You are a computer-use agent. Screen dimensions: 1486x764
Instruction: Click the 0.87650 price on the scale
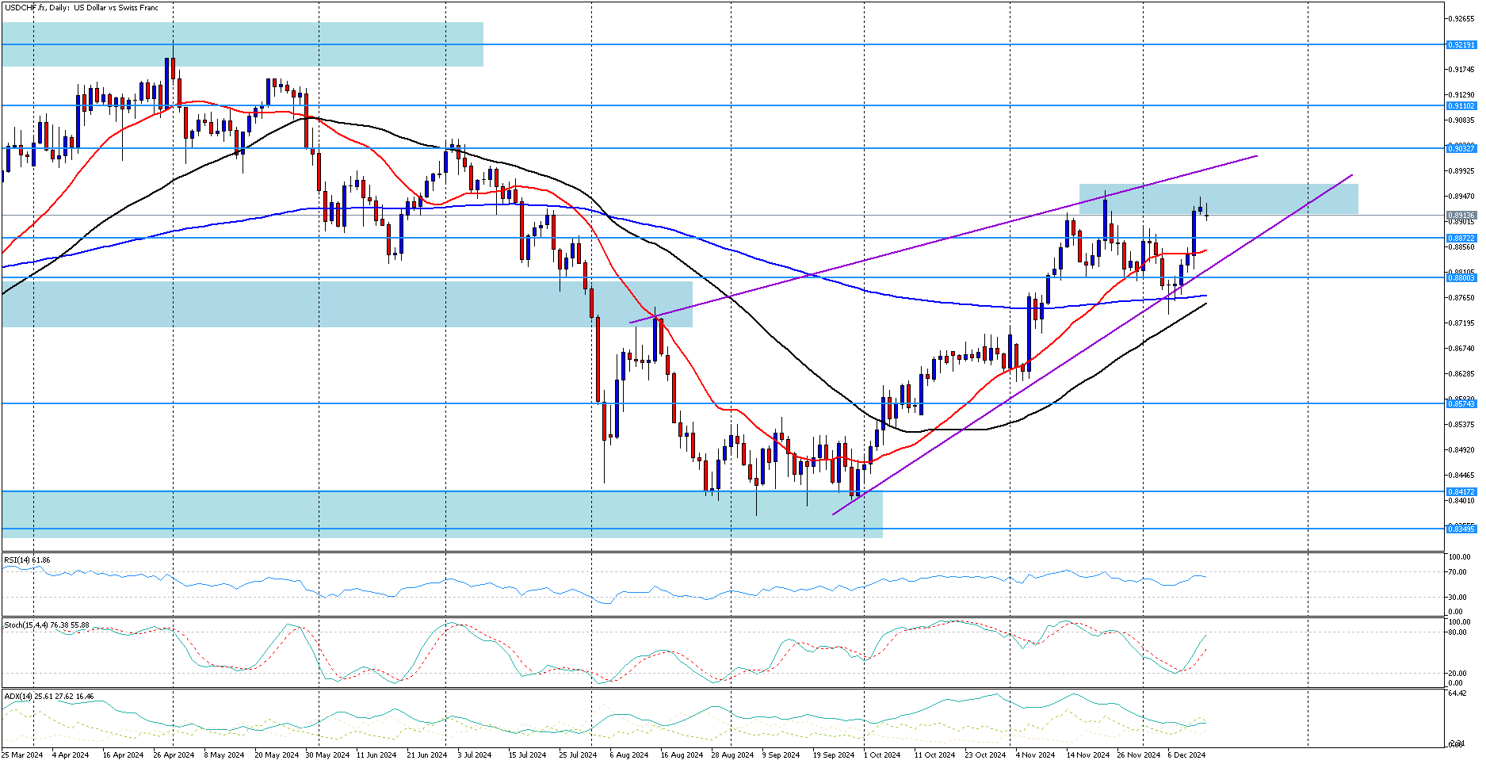(x=1461, y=298)
